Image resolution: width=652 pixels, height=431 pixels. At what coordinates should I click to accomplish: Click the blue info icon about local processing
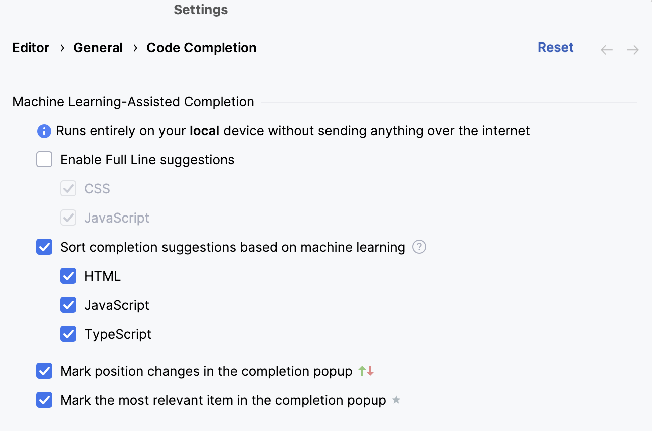click(x=44, y=130)
